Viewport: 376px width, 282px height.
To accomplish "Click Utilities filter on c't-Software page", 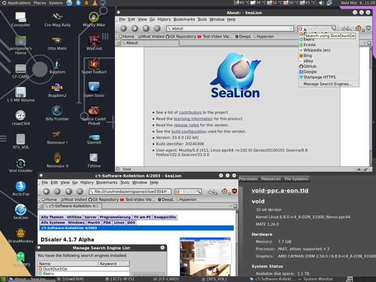I will pyautogui.click(x=74, y=217).
